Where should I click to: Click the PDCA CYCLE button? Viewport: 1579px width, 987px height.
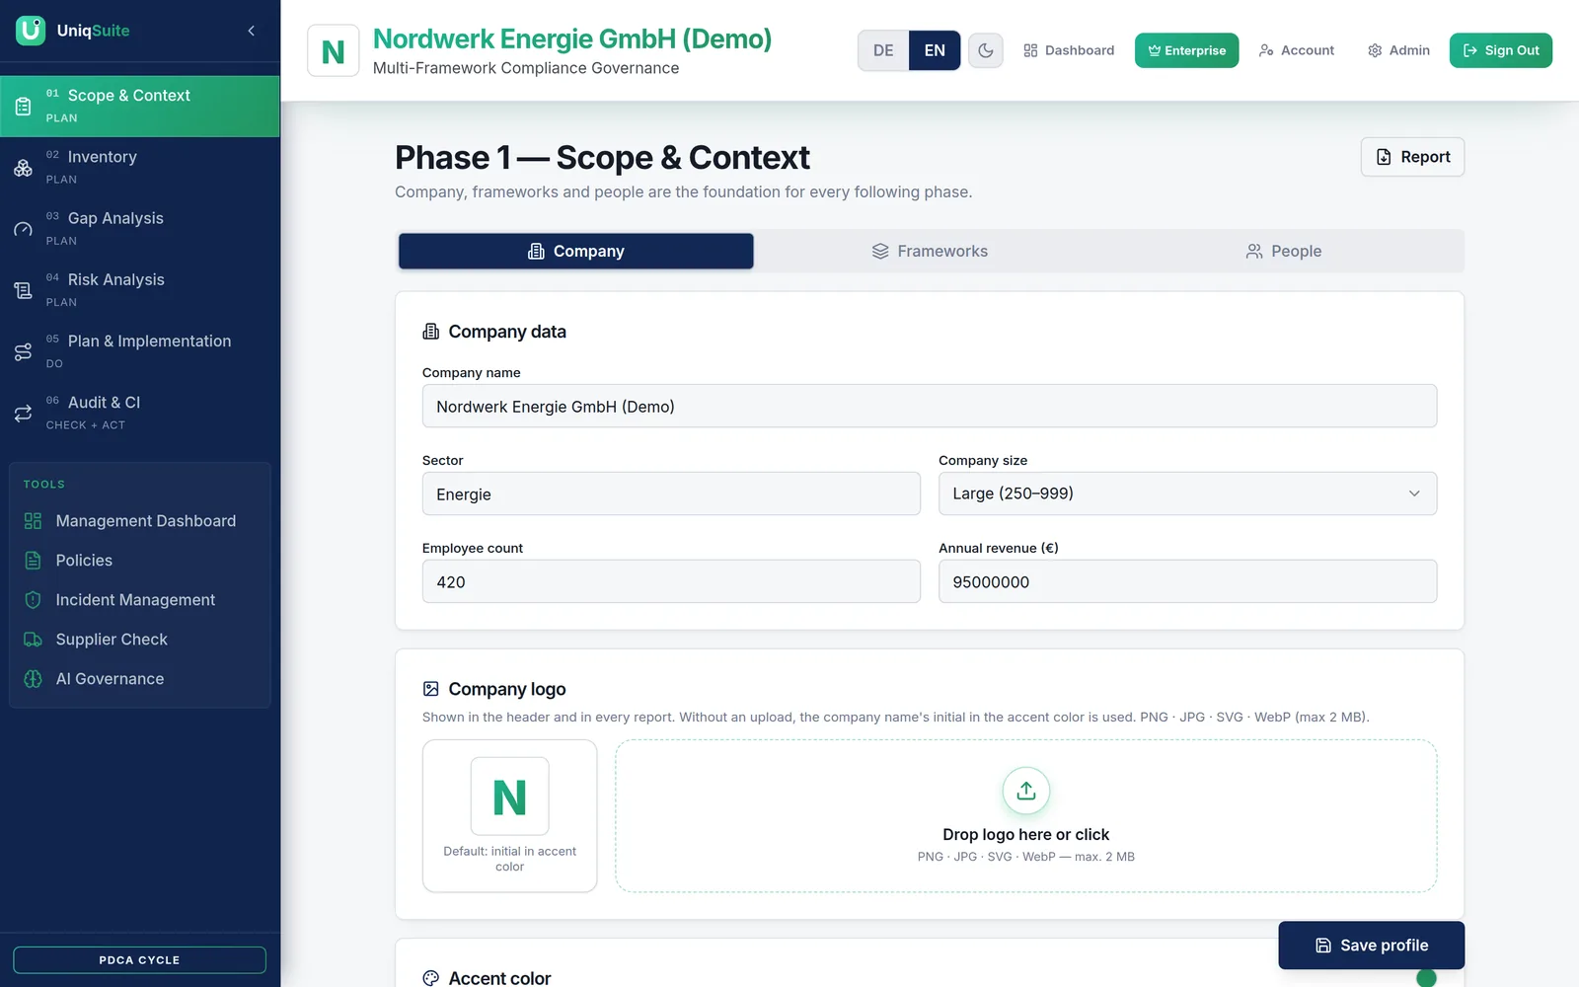click(139, 960)
